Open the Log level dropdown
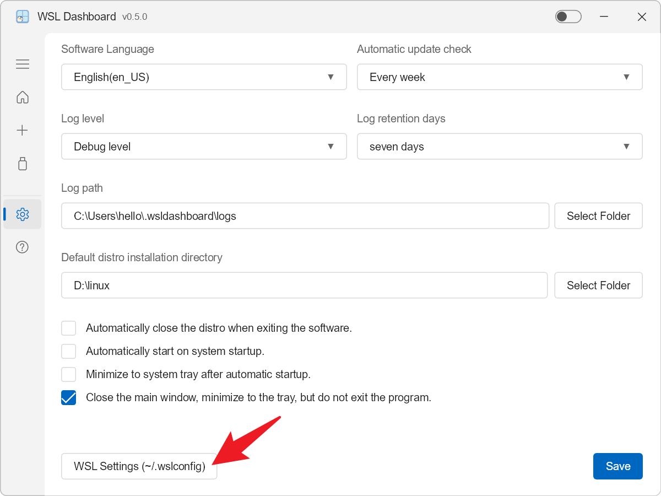 (x=204, y=147)
